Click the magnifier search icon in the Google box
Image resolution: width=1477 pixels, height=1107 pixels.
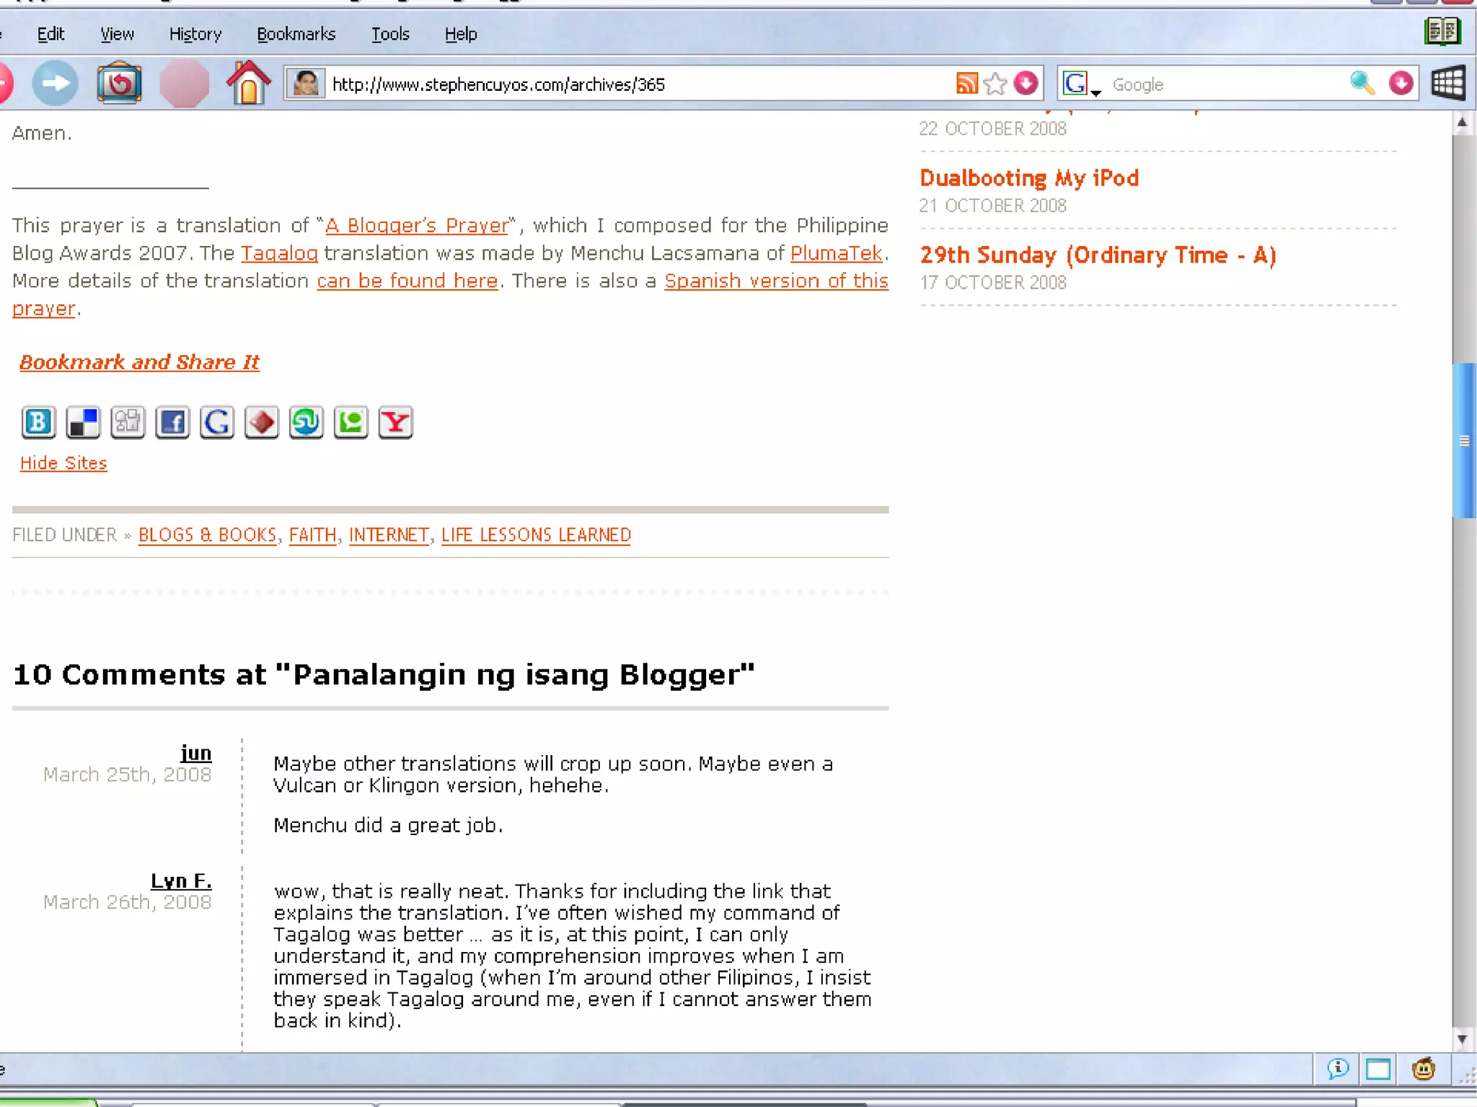tap(1362, 84)
